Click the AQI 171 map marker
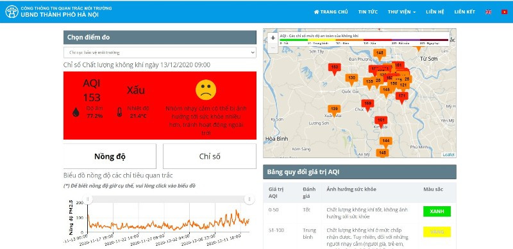 tap(402, 97)
